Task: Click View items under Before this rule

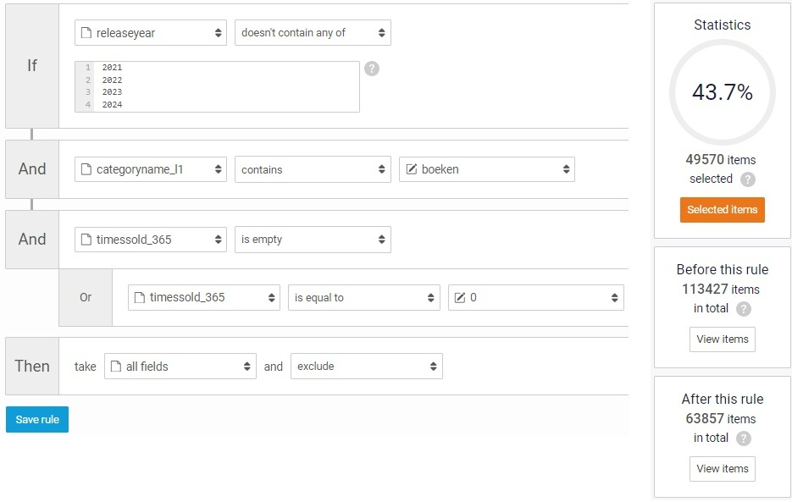Action: [723, 339]
